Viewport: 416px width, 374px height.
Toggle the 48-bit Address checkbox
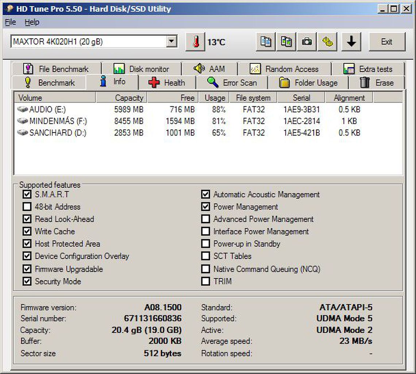tap(27, 206)
